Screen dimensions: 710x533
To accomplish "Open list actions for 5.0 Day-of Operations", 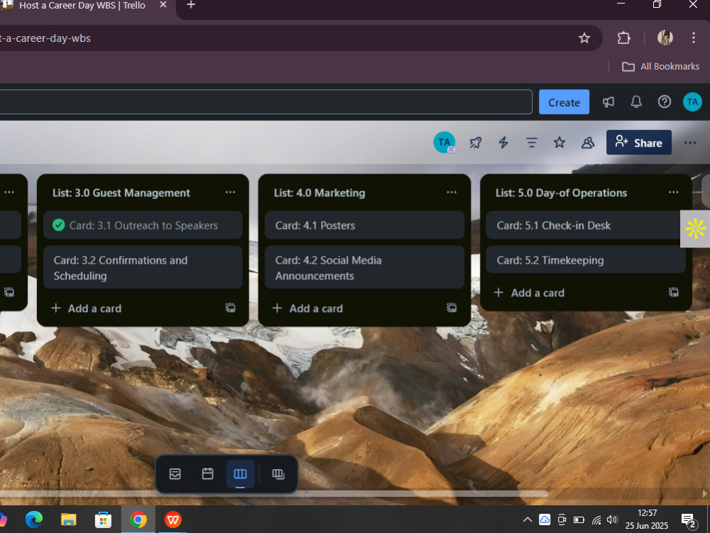I will click(673, 192).
